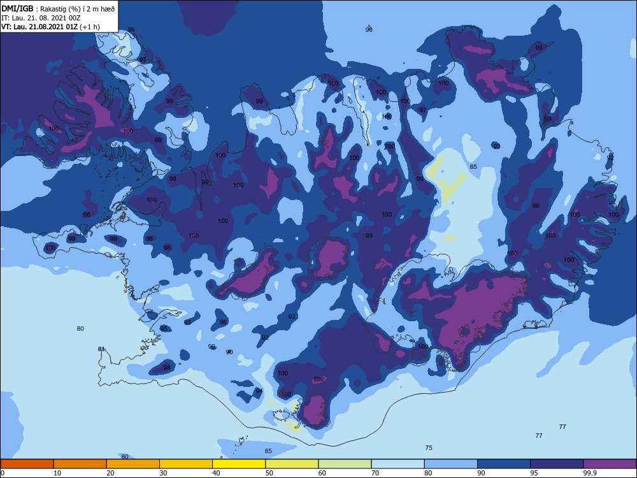Click the 'DMI/IGB : Rakastig (%) í 2 m hæð' title

[x=58, y=8]
